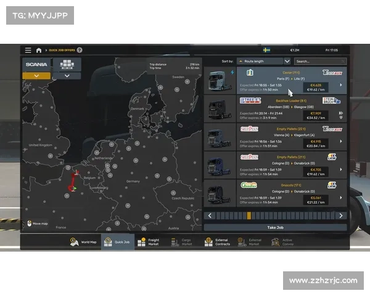
Task: Click the €7,909 price of Backhoe job
Action: (x=316, y=113)
